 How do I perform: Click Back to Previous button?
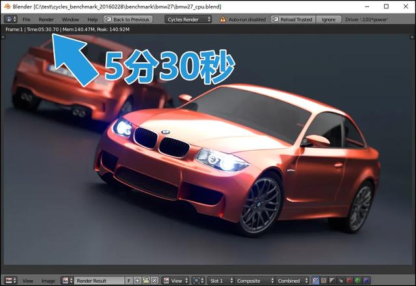(x=128, y=19)
